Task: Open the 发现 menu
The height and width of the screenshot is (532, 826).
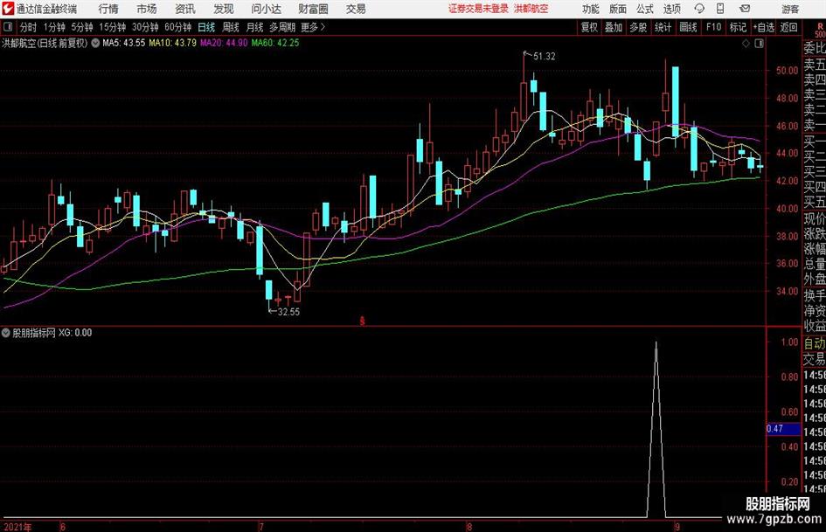Action: (x=224, y=9)
